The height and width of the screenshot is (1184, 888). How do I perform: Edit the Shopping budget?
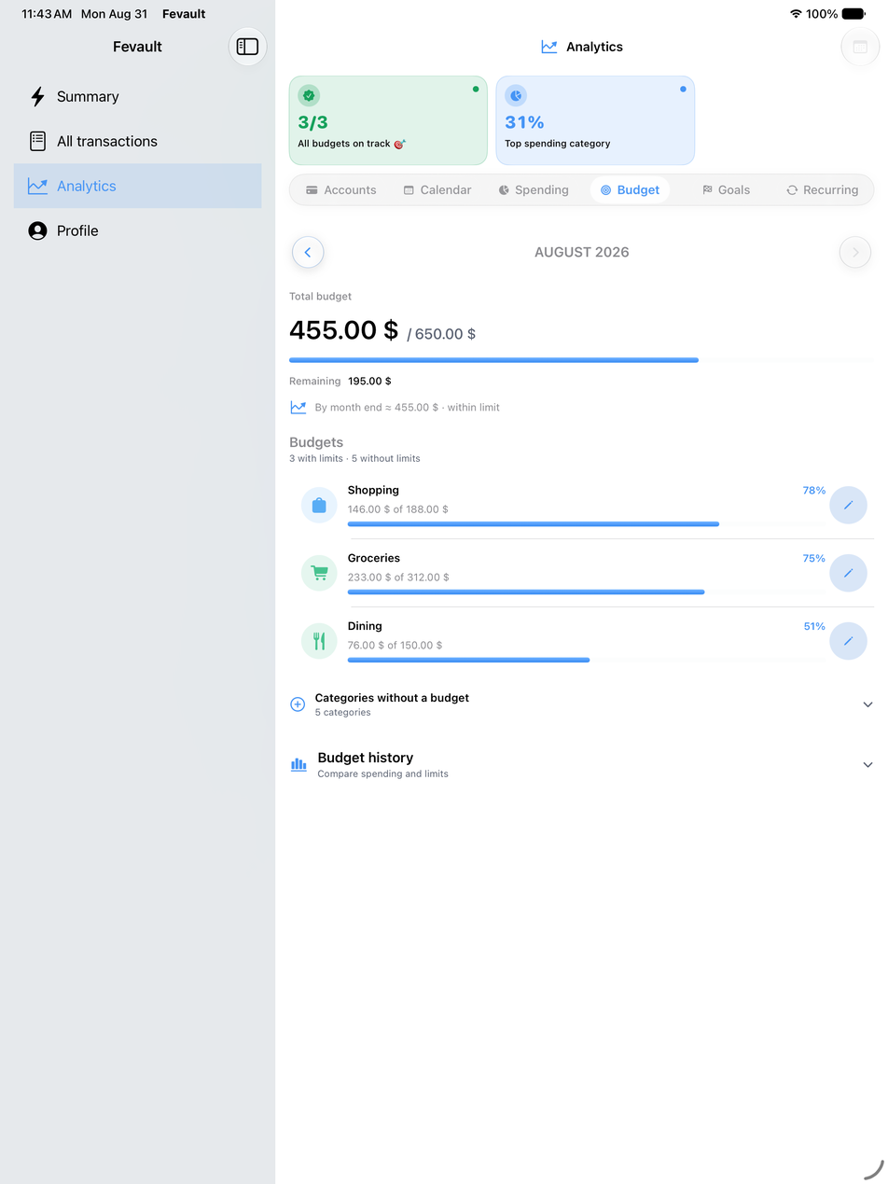849,506
